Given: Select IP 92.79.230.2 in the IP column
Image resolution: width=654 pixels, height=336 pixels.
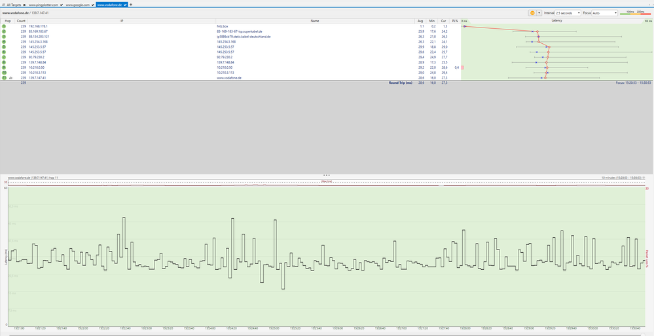Looking at the screenshot, I should pyautogui.click(x=36, y=57).
